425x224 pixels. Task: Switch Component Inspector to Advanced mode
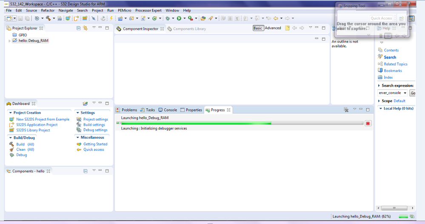[x=273, y=28]
